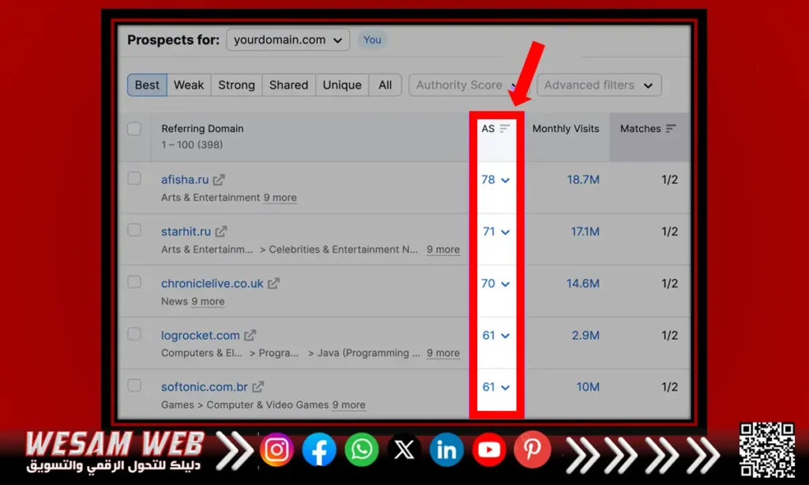
Task: Click the WhatsApp icon
Action: [362, 450]
